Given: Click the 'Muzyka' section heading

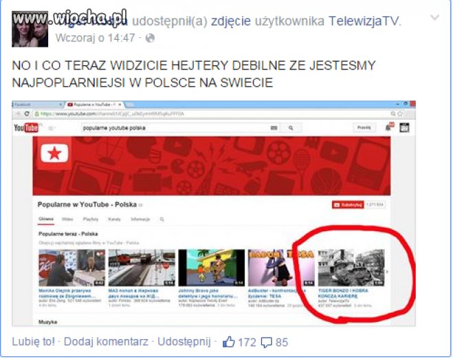Looking at the screenshot, I should point(47,322).
